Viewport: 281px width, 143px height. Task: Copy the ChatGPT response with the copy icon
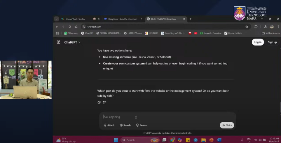99,102
